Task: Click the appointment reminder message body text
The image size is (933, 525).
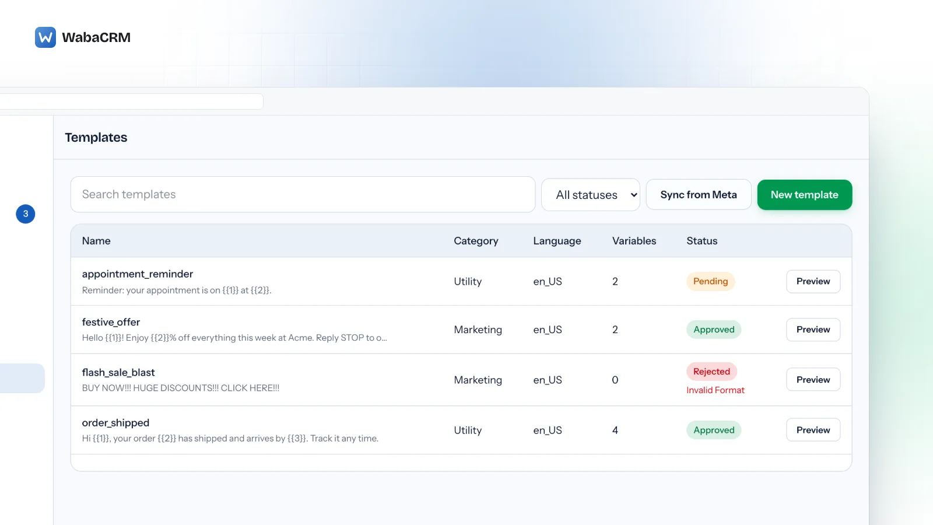Action: pyautogui.click(x=177, y=290)
